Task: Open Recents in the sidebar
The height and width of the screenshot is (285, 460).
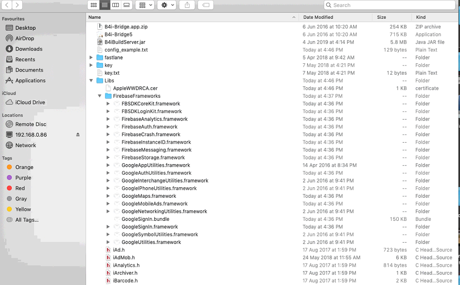Action: [x=25, y=59]
